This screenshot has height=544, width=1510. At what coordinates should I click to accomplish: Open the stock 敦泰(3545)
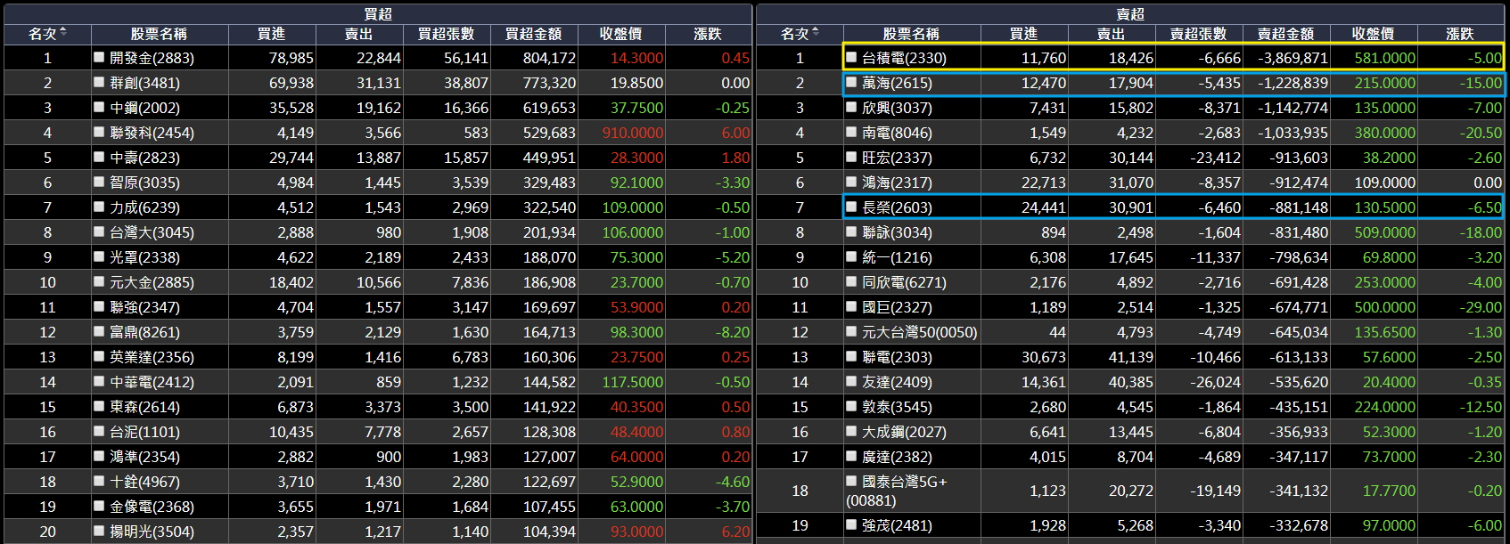click(x=897, y=407)
